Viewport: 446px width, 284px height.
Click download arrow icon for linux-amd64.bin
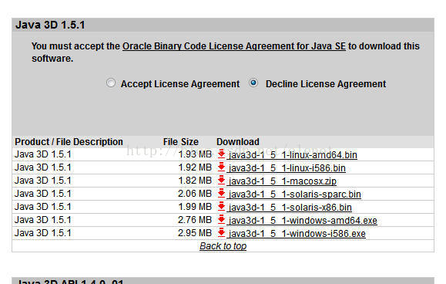(x=221, y=154)
